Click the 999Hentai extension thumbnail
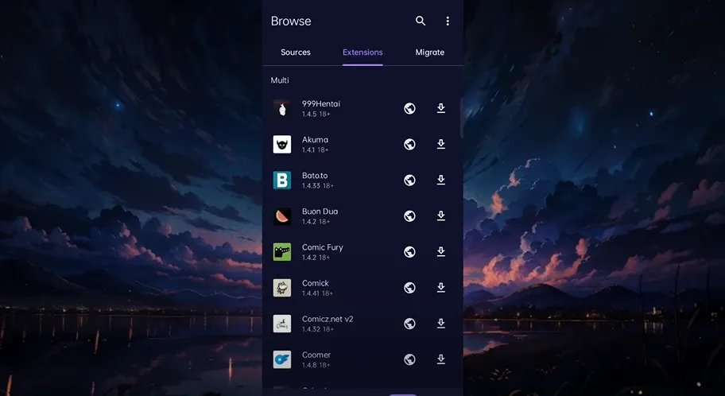The image size is (725, 396). (x=282, y=109)
